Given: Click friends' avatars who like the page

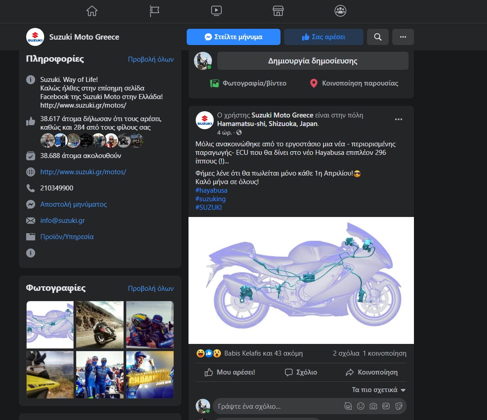Looking at the screenshot, I should [x=92, y=140].
